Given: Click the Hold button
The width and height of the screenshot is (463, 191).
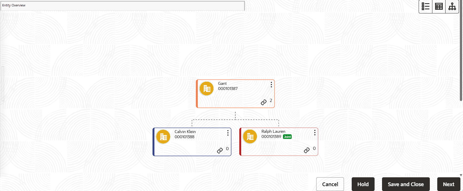Looking at the screenshot, I should 363,184.
